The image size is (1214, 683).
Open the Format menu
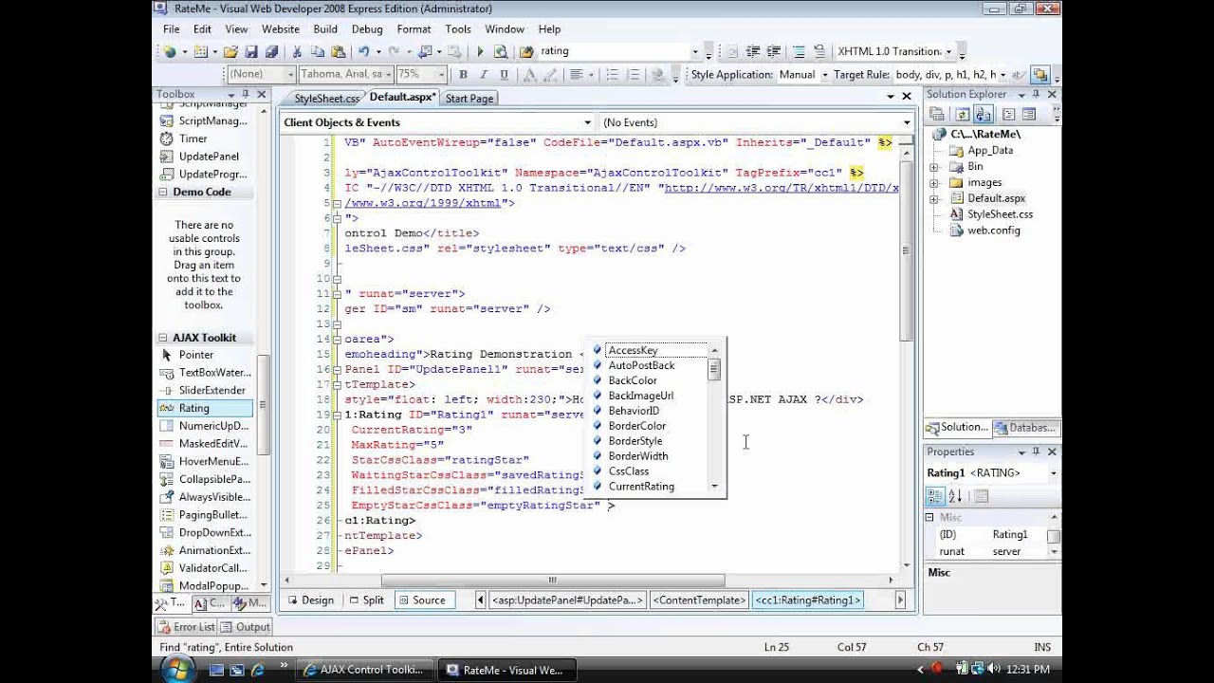[414, 29]
